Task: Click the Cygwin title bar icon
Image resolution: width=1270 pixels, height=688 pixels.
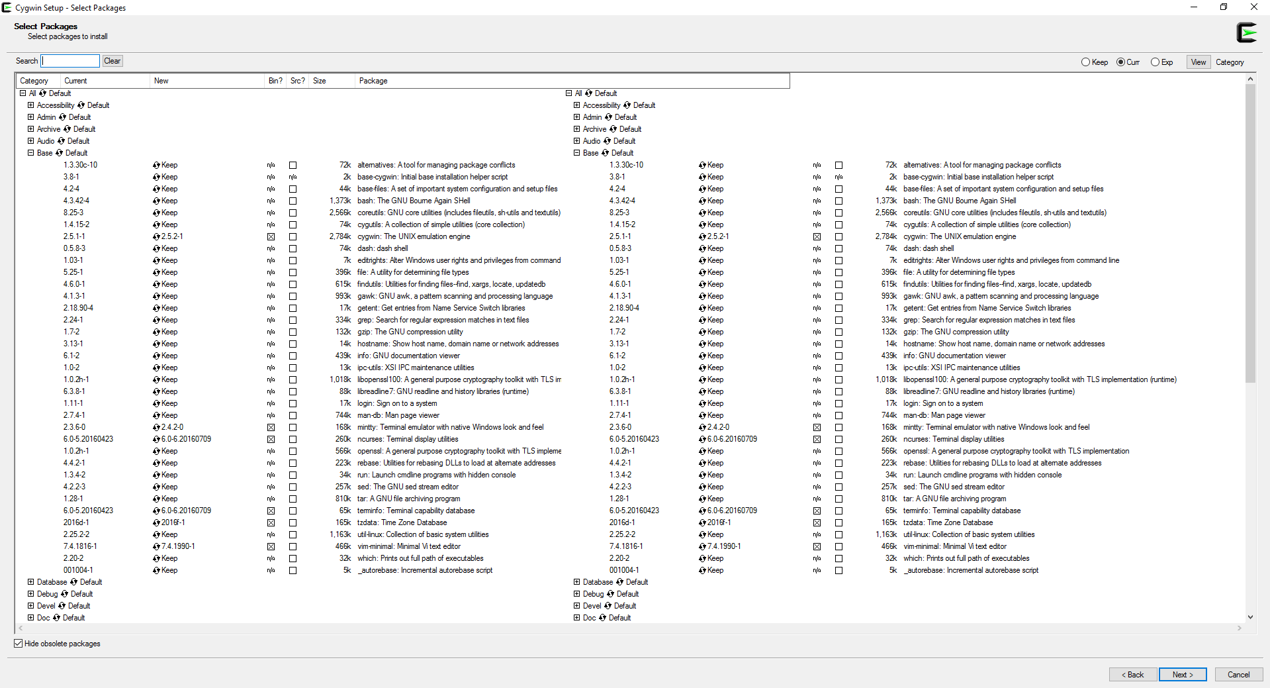Action: [7, 7]
